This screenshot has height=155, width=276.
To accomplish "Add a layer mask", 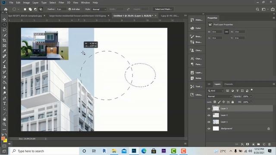I will 248,144.
